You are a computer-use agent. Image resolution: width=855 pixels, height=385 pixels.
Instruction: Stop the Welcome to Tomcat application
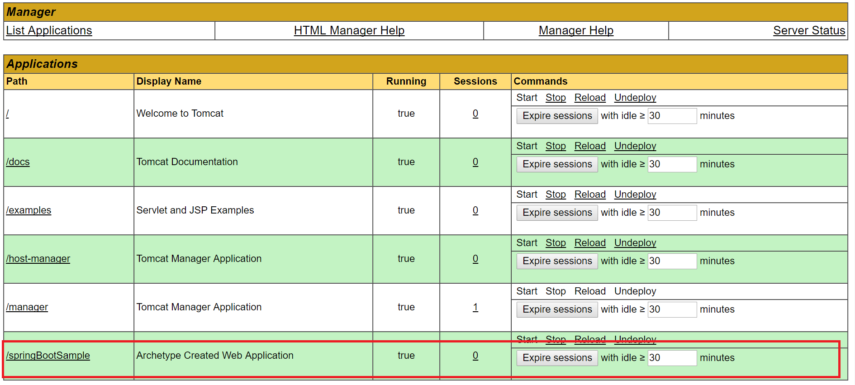[x=556, y=98]
